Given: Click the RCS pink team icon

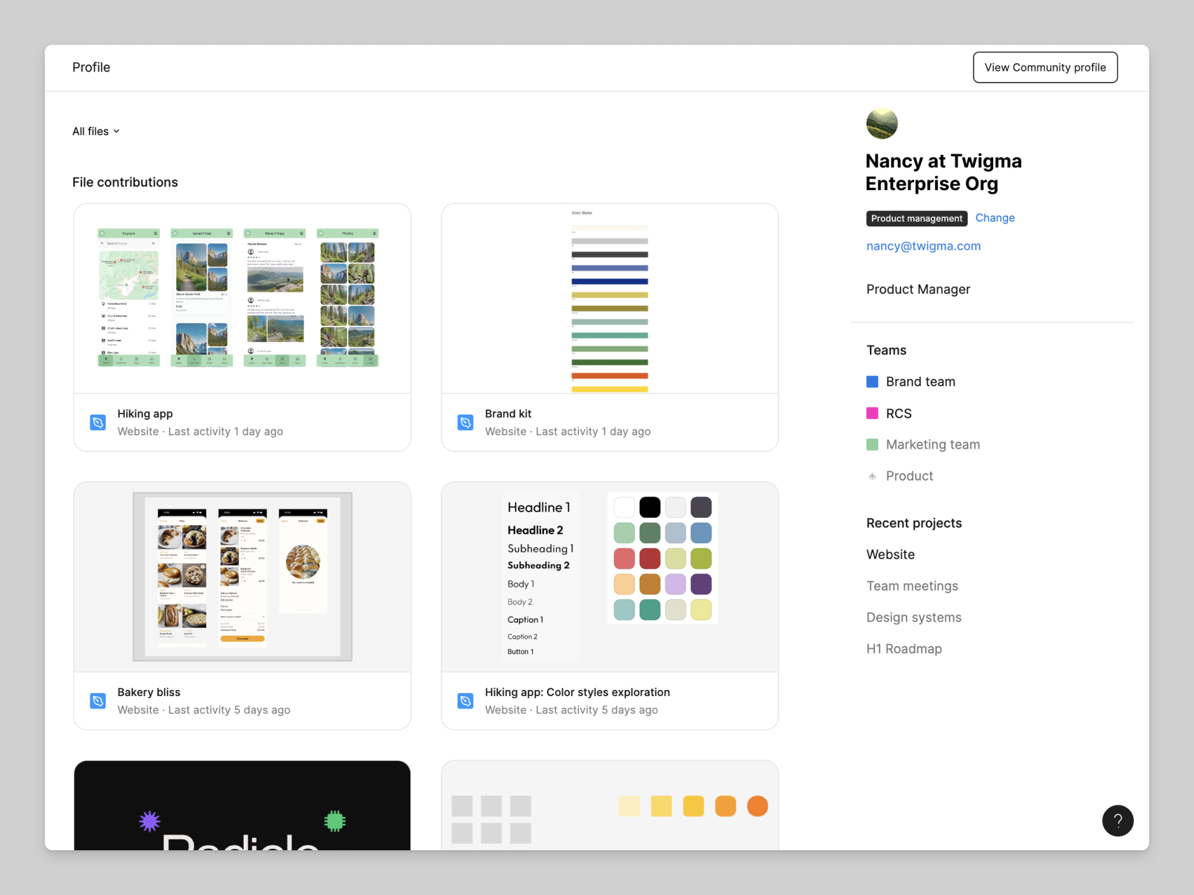Looking at the screenshot, I should click(x=872, y=413).
